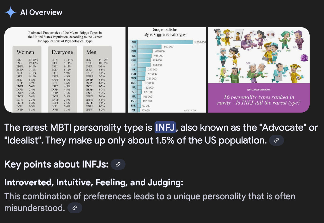
Task: Click the highlighted INFJ term
Action: click(x=165, y=128)
